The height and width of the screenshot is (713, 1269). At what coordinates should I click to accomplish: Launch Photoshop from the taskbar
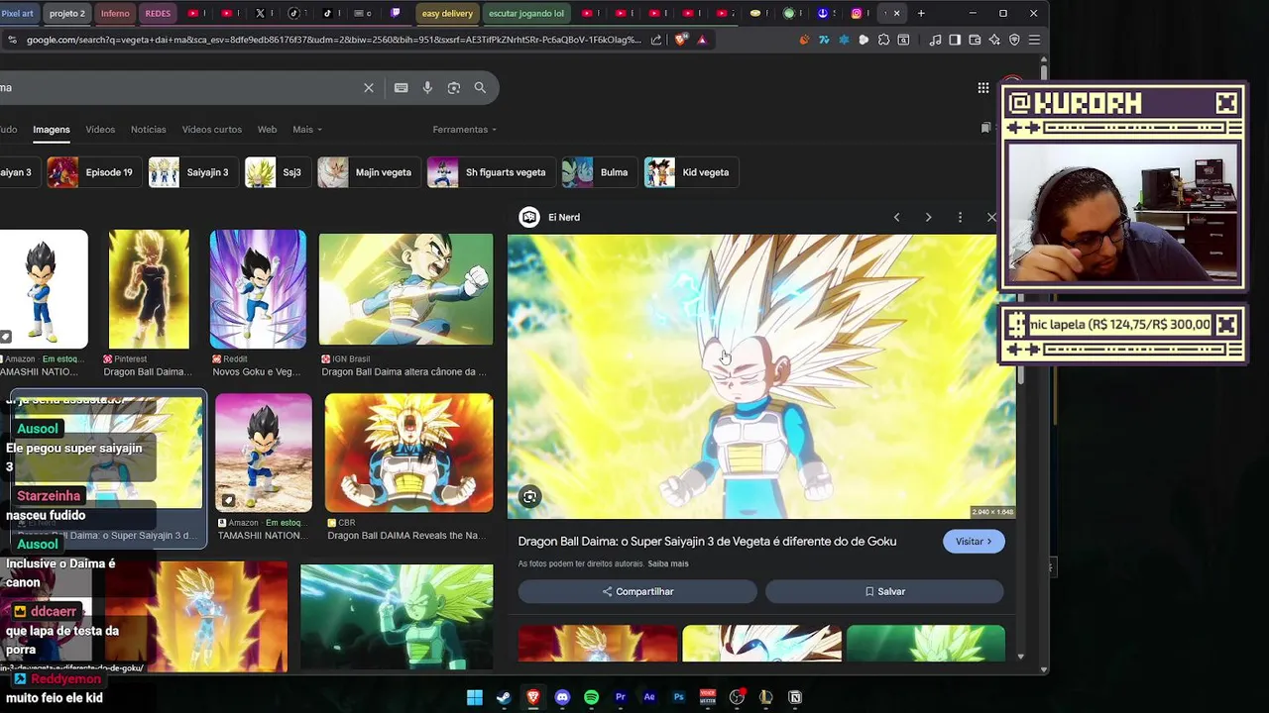pos(679,697)
